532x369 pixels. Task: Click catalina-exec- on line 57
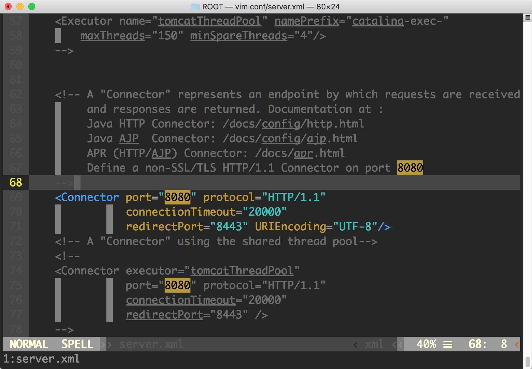(397, 21)
